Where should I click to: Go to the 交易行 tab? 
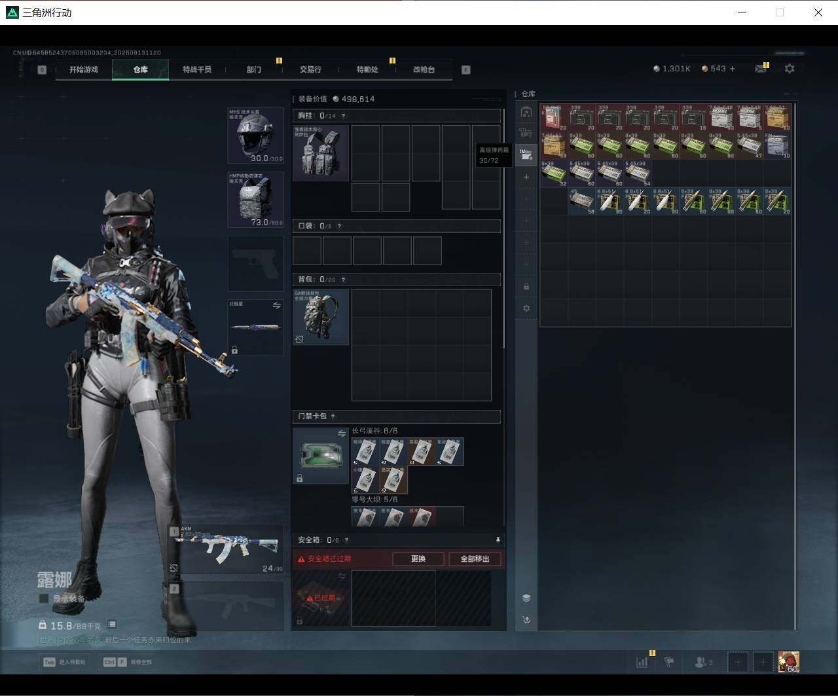pyautogui.click(x=310, y=69)
